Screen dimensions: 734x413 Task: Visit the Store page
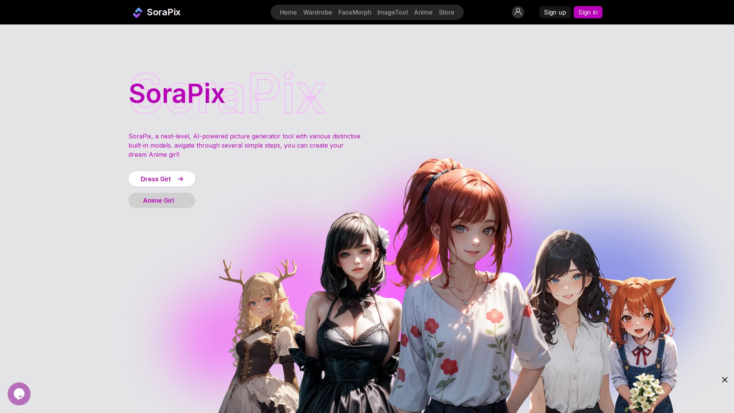(x=446, y=12)
